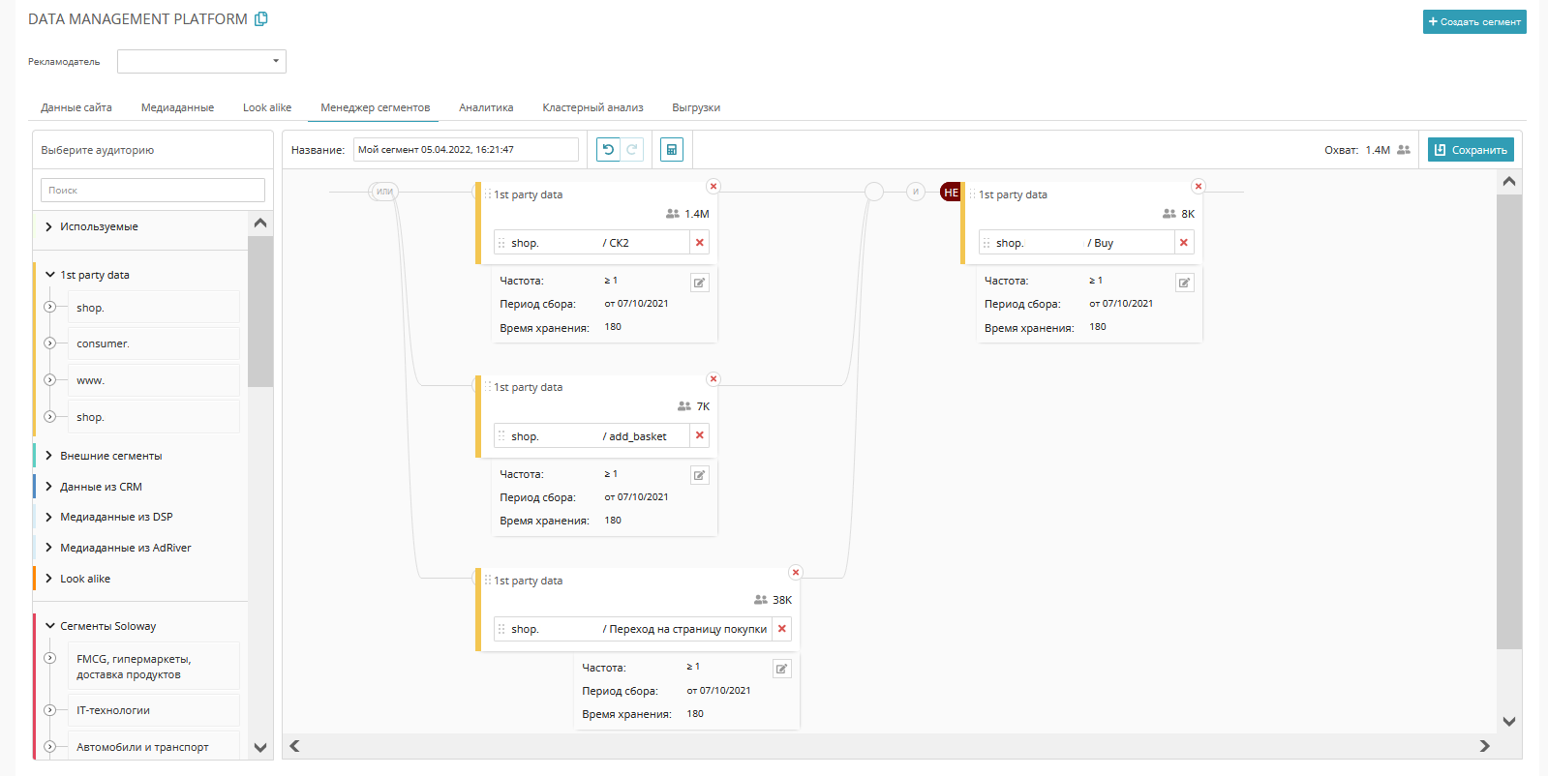Delete the 1st party data block with 38K
Image resolution: width=1548 pixels, height=776 pixels.
point(796,573)
